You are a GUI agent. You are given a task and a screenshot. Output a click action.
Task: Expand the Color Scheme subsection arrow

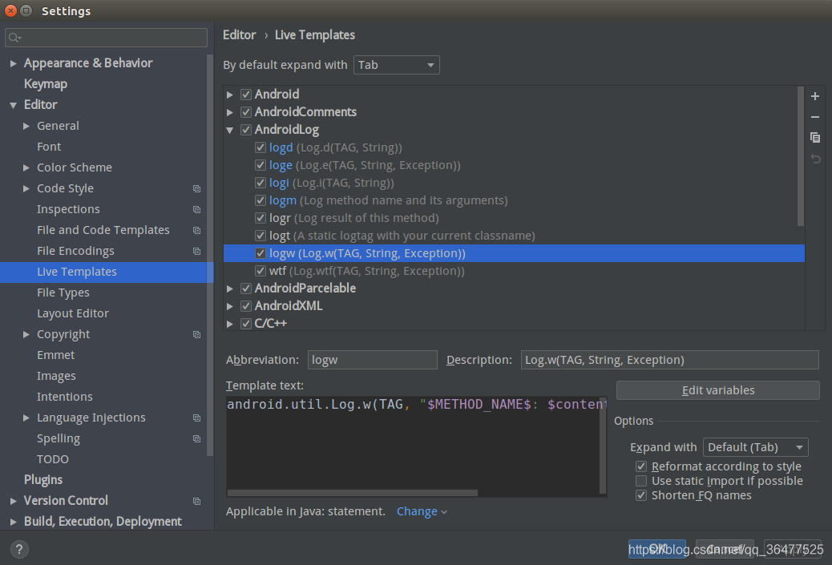(x=26, y=167)
